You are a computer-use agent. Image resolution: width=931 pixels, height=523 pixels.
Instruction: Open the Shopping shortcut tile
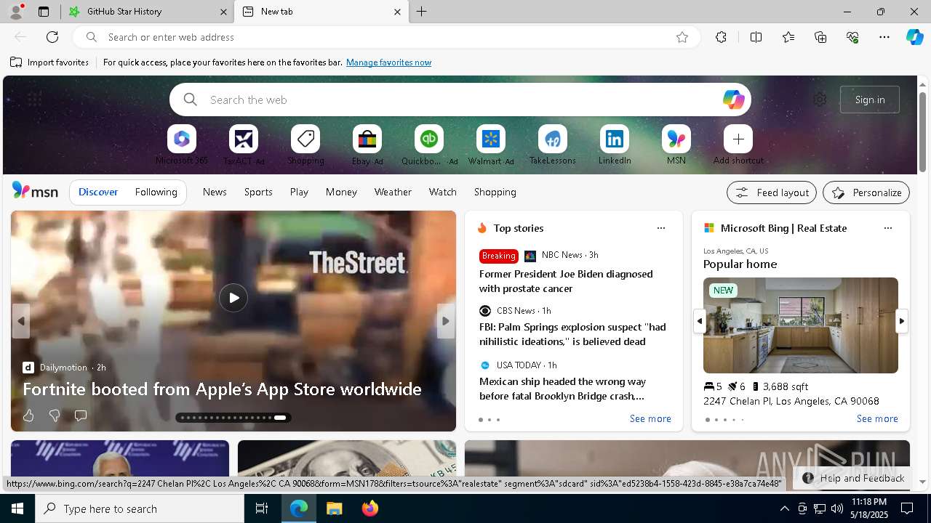[x=305, y=139]
